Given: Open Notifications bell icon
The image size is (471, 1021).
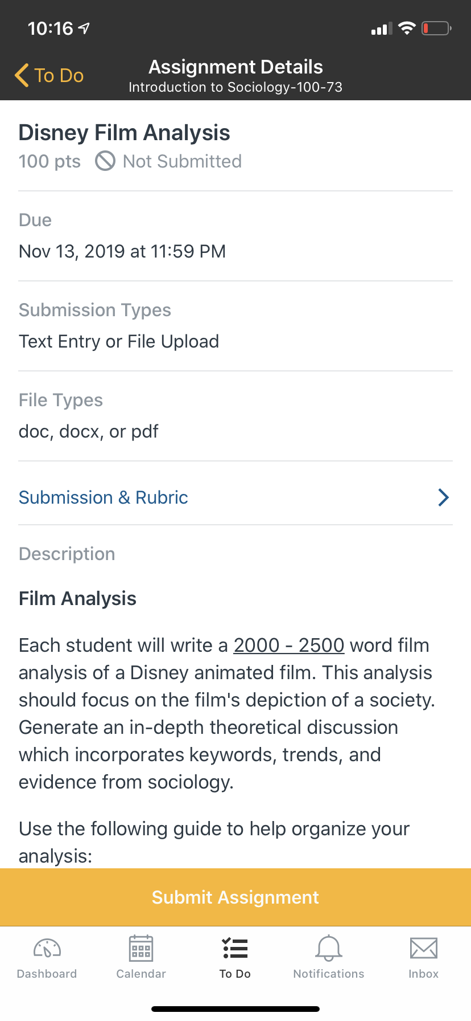Looking at the screenshot, I should coord(329,948).
